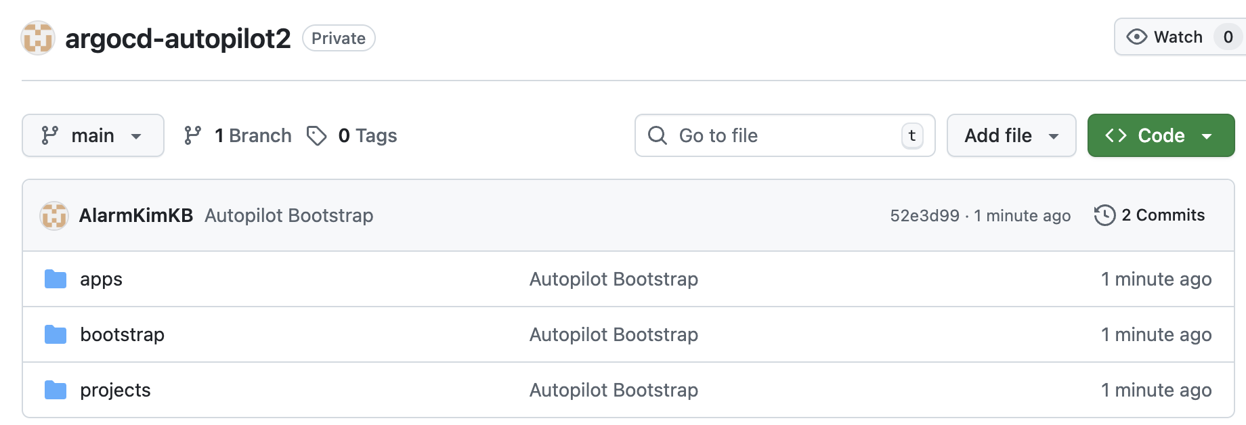This screenshot has height=425, width=1246.
Task: View the 2 Commits history
Action: point(1163,215)
